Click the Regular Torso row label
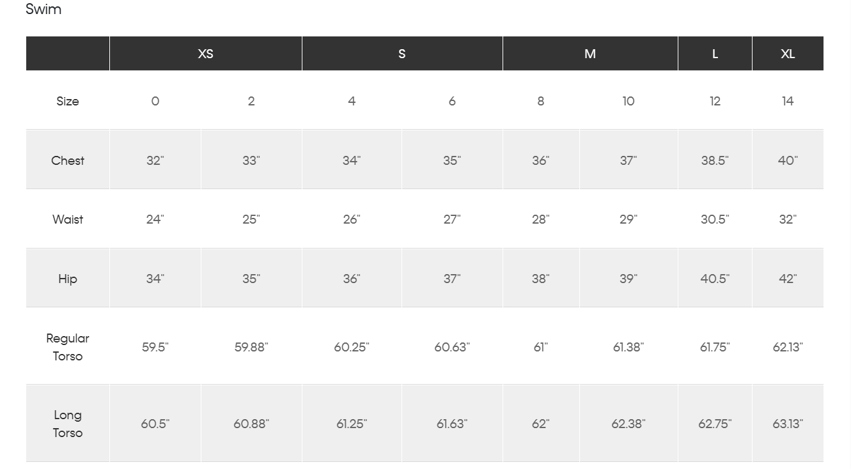 click(x=68, y=347)
